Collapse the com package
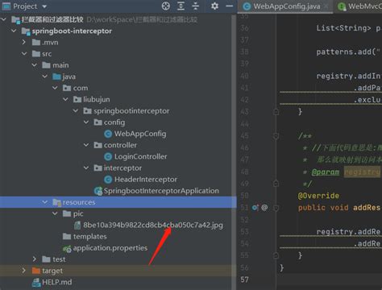 click(x=55, y=88)
